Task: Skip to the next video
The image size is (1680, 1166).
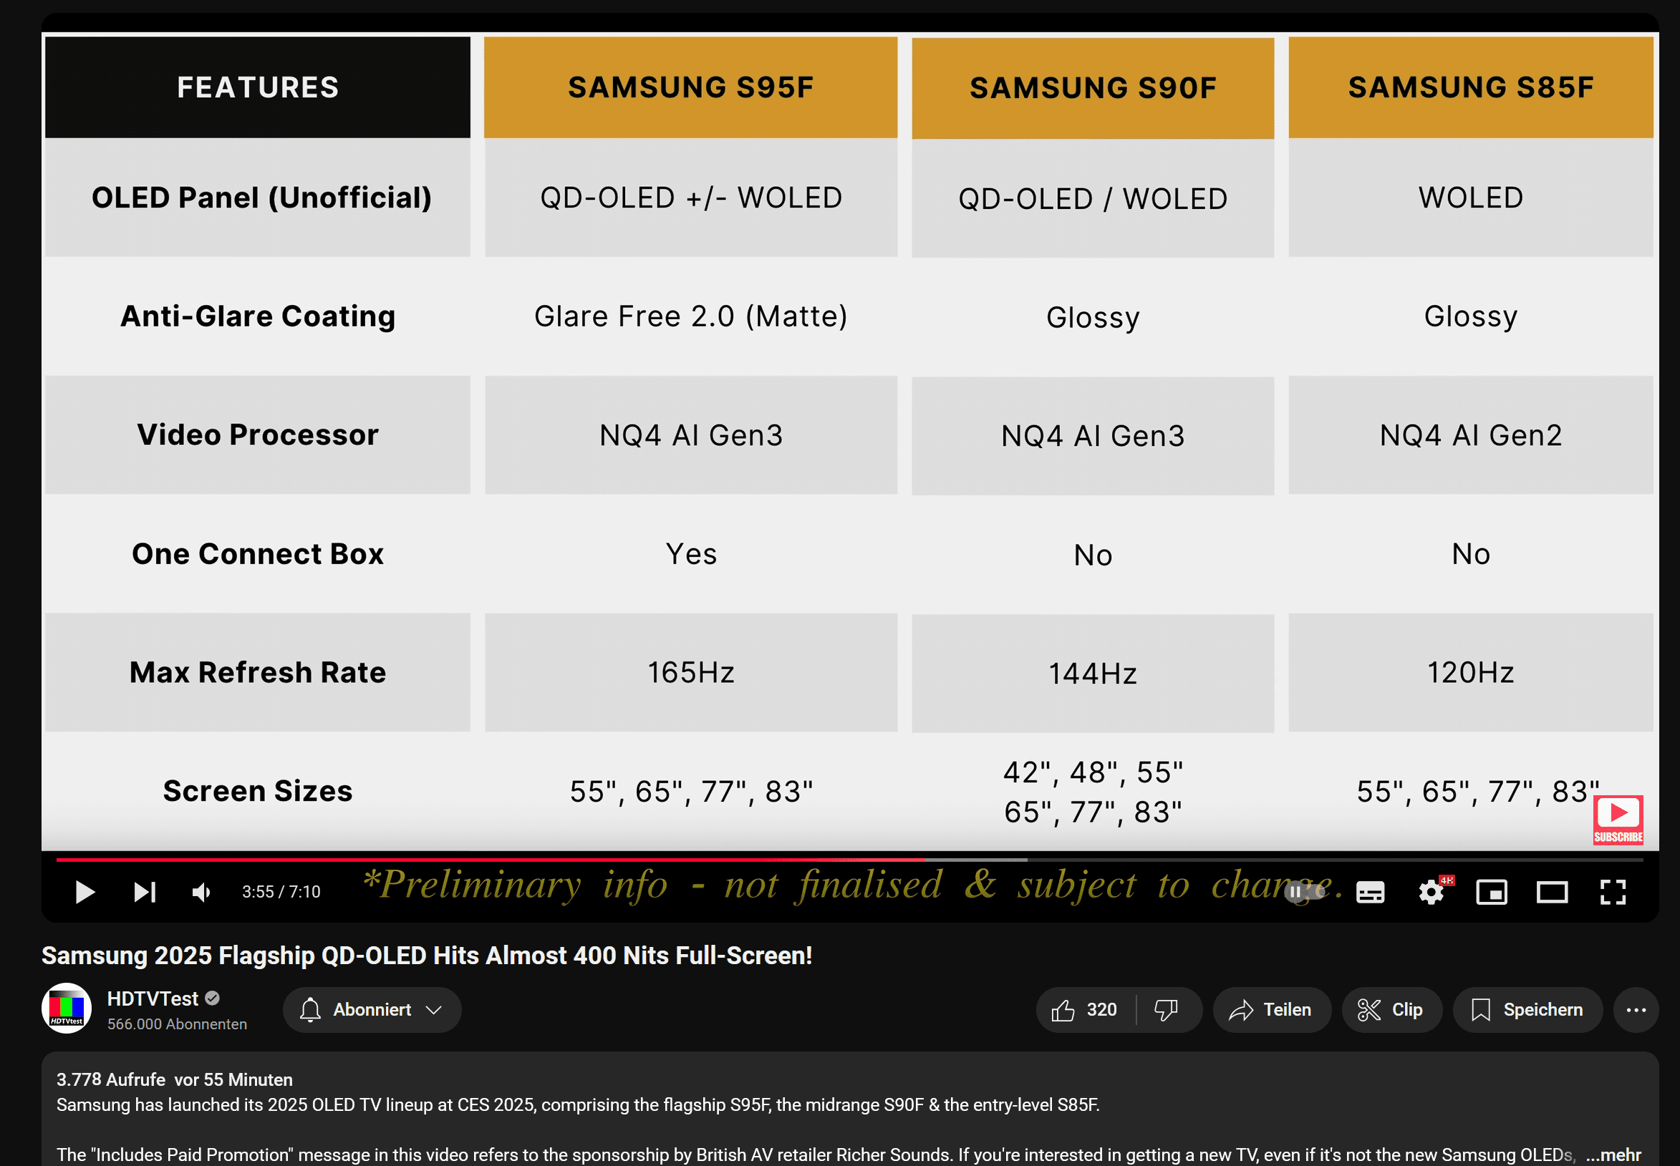Action: pos(145,892)
